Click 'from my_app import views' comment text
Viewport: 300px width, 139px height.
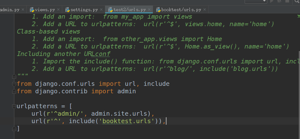(148, 16)
